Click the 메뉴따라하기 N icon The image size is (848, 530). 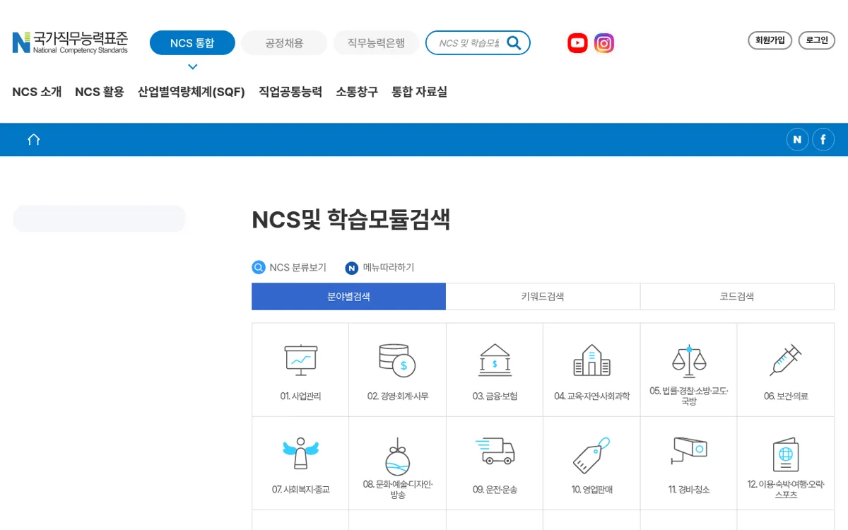click(x=352, y=268)
